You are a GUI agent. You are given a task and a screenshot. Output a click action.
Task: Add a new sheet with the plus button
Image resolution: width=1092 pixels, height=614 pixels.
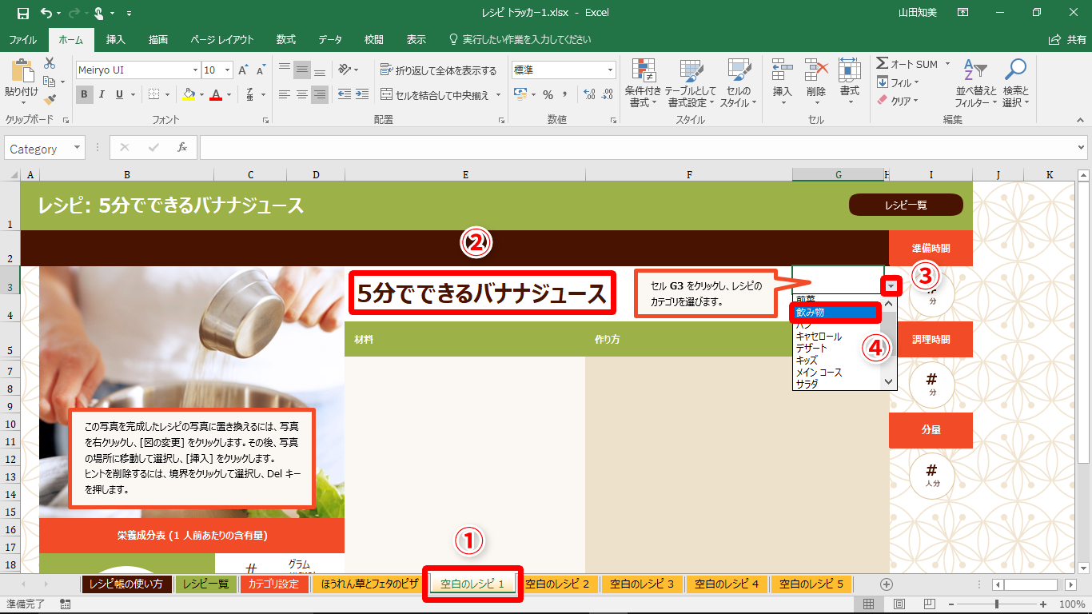pyautogui.click(x=886, y=584)
